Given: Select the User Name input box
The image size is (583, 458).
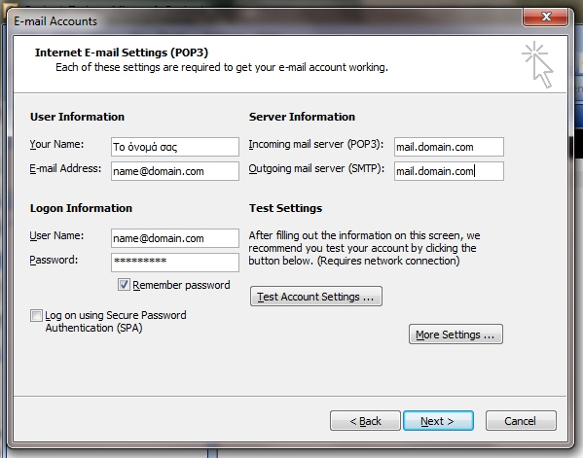Looking at the screenshot, I should point(175,238).
